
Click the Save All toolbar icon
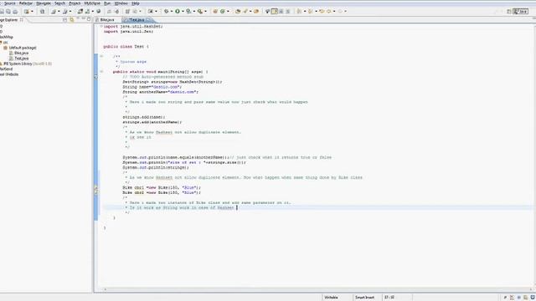pos(8,12)
